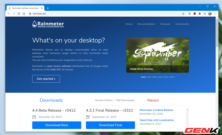
Task: Open the Version History link
Action: 104,100
